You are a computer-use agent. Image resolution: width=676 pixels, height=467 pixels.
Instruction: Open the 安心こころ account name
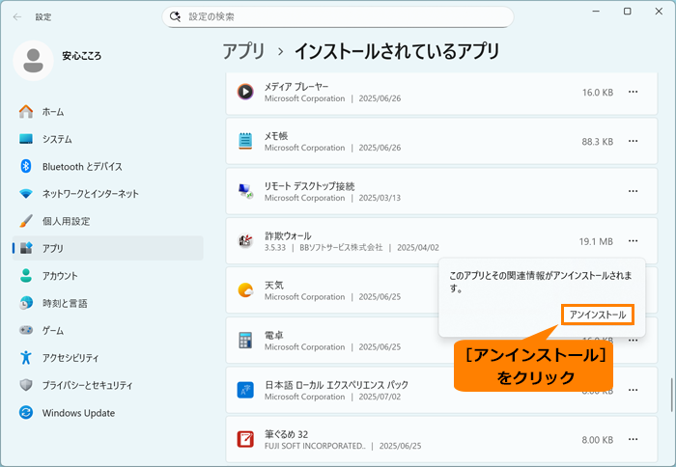click(82, 56)
